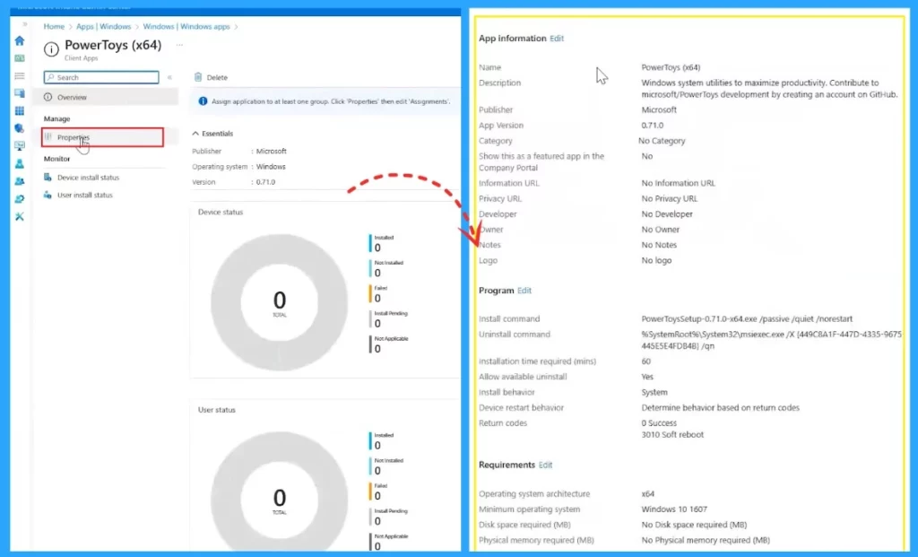Click the 'PowerToys (x64)' Name value
918x557 pixels.
coord(671,67)
